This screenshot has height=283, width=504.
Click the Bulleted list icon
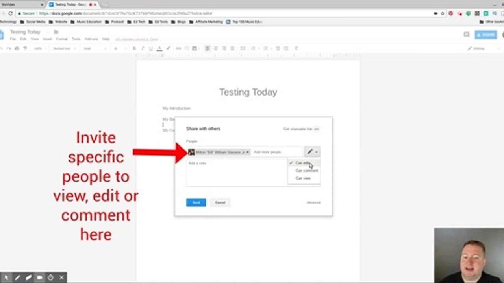point(265,48)
